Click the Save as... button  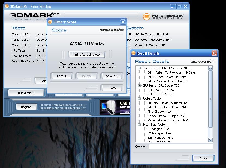tap(112, 76)
